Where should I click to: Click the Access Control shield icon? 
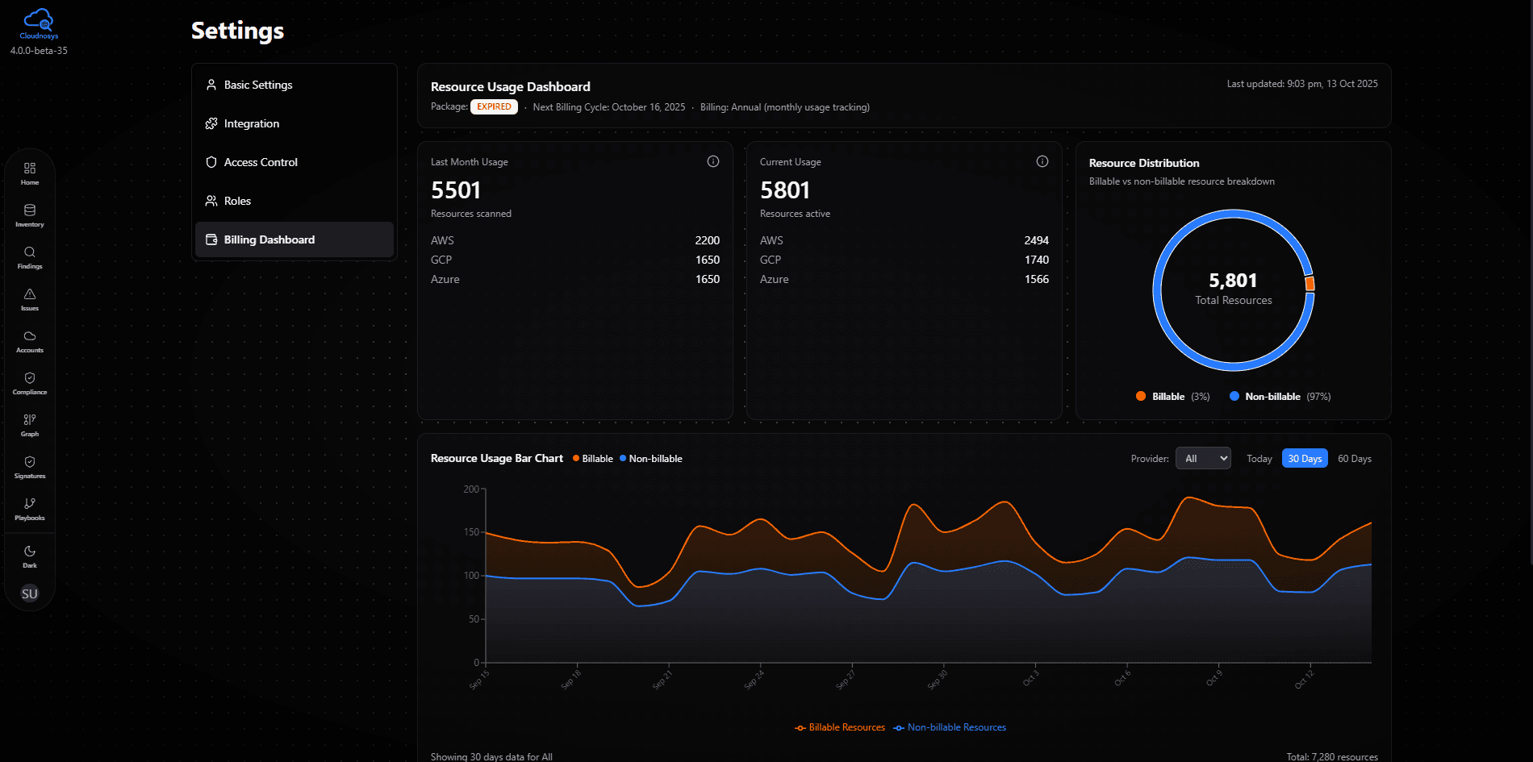click(211, 162)
